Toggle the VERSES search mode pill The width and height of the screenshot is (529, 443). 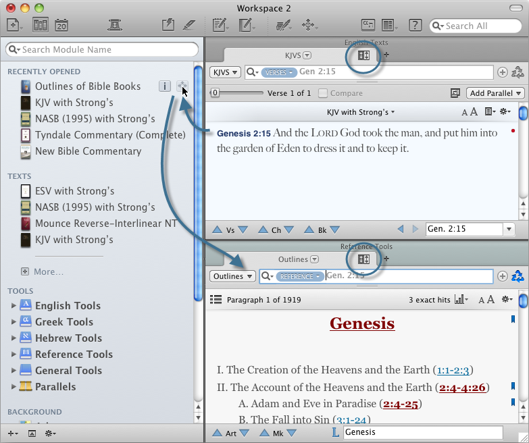pyautogui.click(x=279, y=72)
